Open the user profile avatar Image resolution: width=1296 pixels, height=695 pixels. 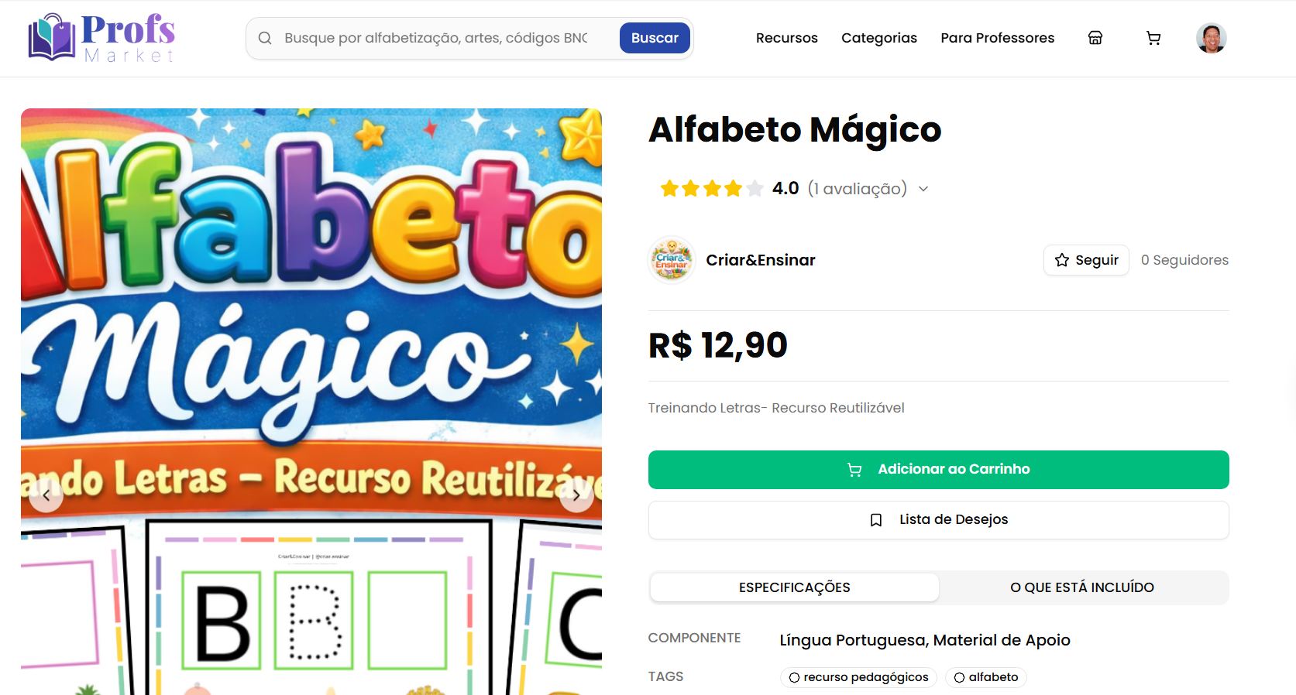(x=1211, y=38)
